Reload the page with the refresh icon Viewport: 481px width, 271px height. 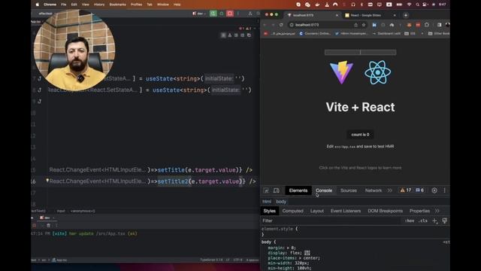(x=281, y=25)
